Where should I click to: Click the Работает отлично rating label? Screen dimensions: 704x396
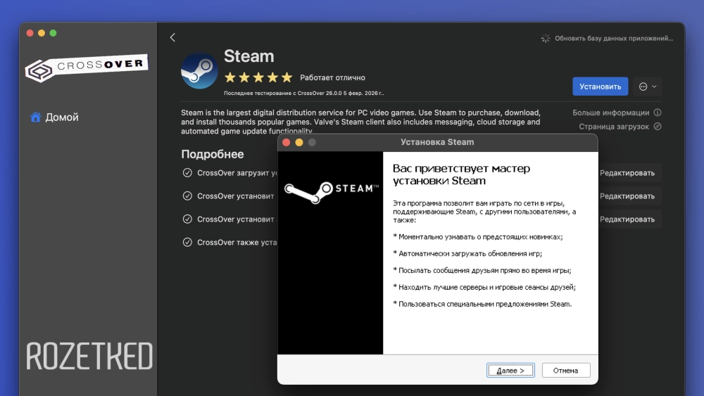click(332, 77)
